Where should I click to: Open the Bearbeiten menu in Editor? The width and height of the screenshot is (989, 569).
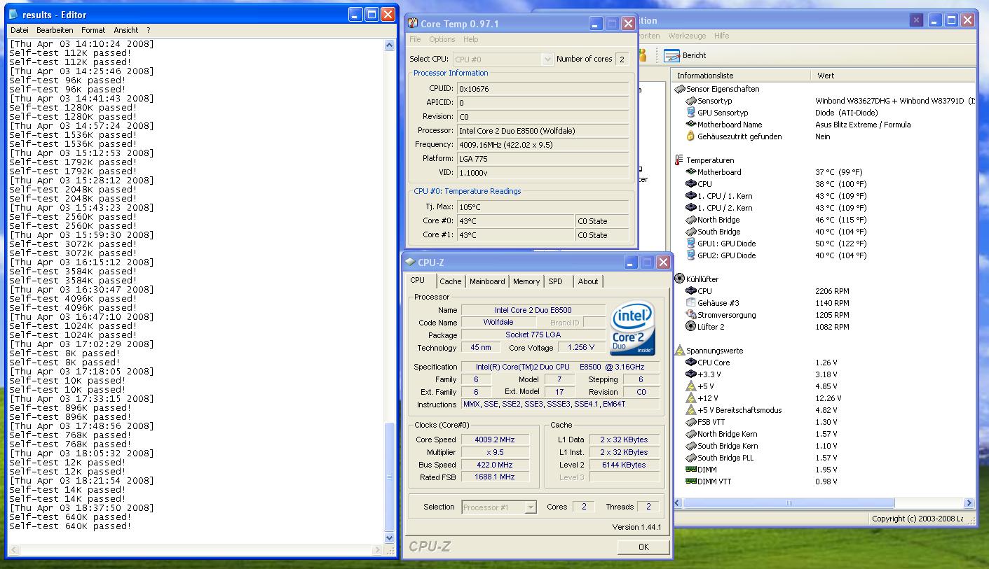point(55,30)
